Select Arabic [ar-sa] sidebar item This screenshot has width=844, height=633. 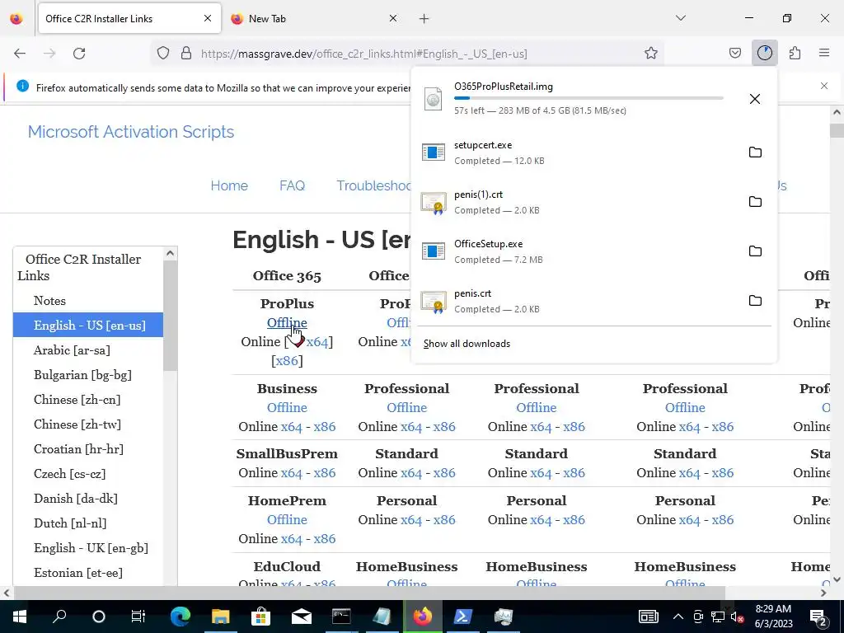[x=72, y=349]
